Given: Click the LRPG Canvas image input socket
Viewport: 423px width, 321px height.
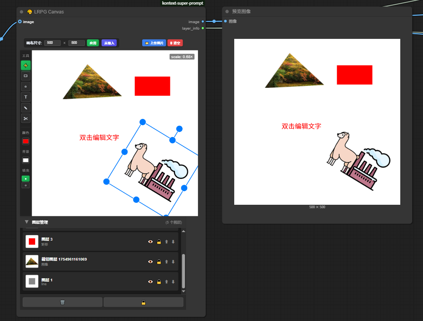Looking at the screenshot, I should [20, 22].
